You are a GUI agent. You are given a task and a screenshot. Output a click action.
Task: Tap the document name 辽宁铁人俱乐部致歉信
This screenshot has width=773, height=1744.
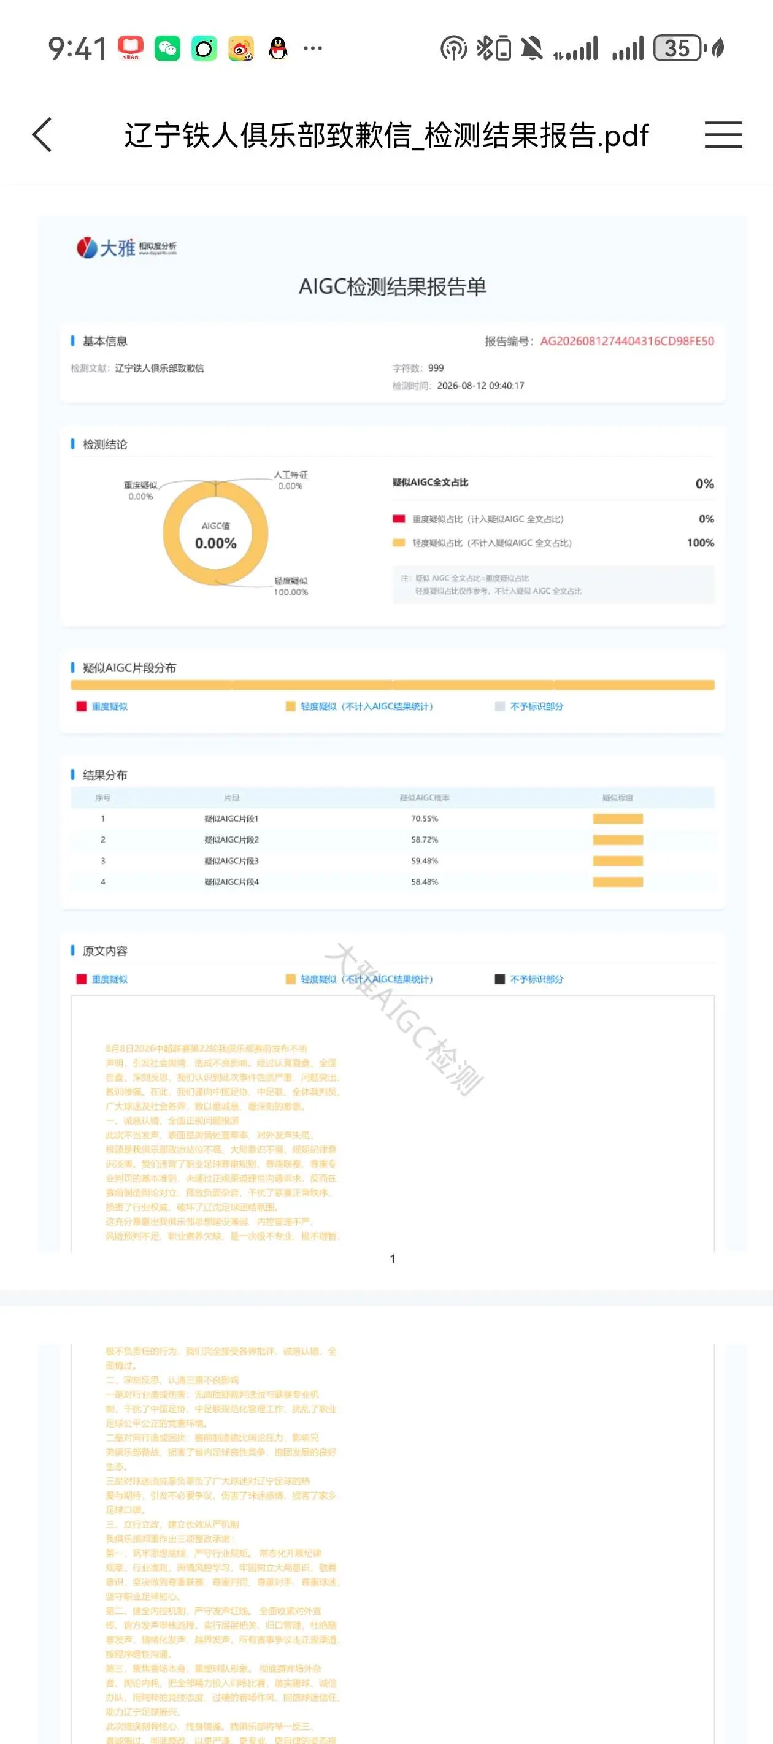[160, 369]
